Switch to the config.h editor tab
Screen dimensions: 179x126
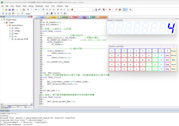(x=64, y=17)
